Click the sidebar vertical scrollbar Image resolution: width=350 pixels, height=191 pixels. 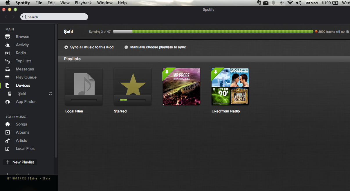coord(56,90)
